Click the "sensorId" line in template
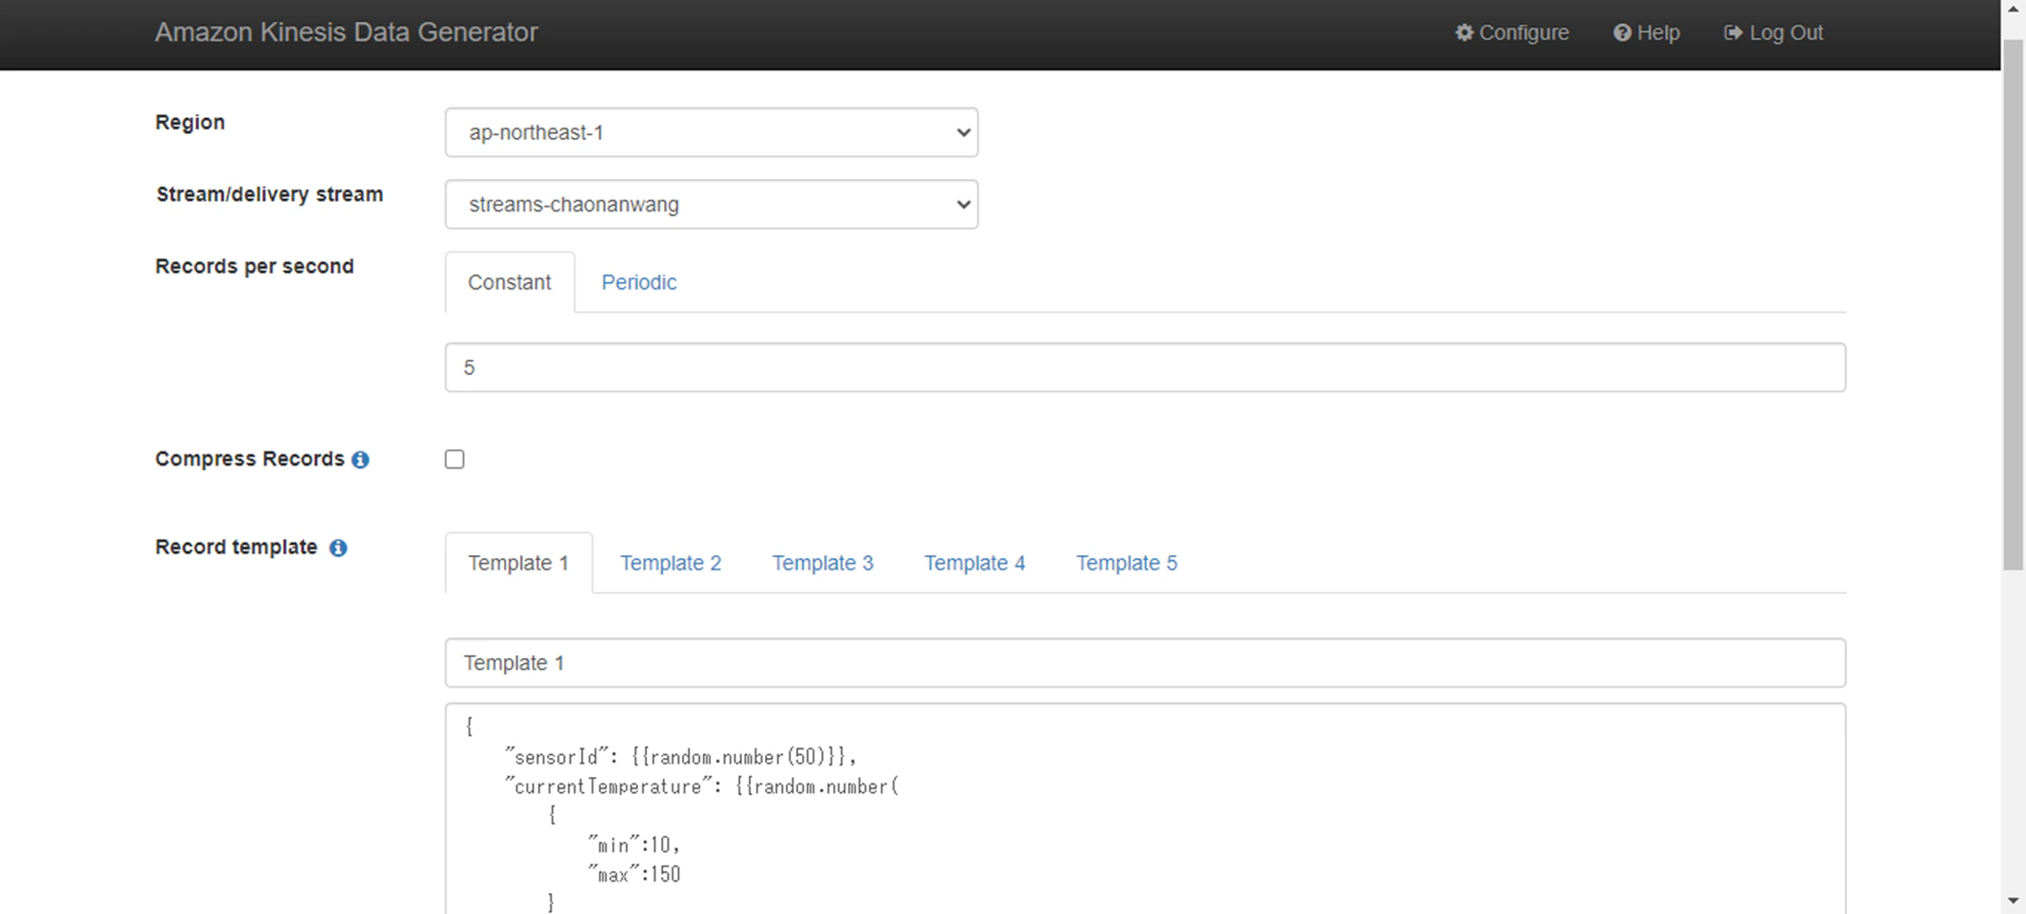The image size is (2026, 914). [680, 757]
